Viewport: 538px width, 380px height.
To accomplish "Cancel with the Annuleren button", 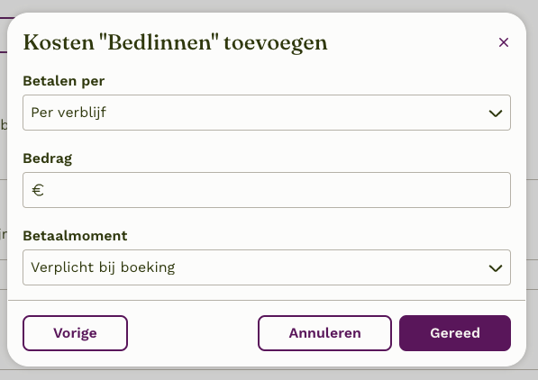I will (324, 333).
